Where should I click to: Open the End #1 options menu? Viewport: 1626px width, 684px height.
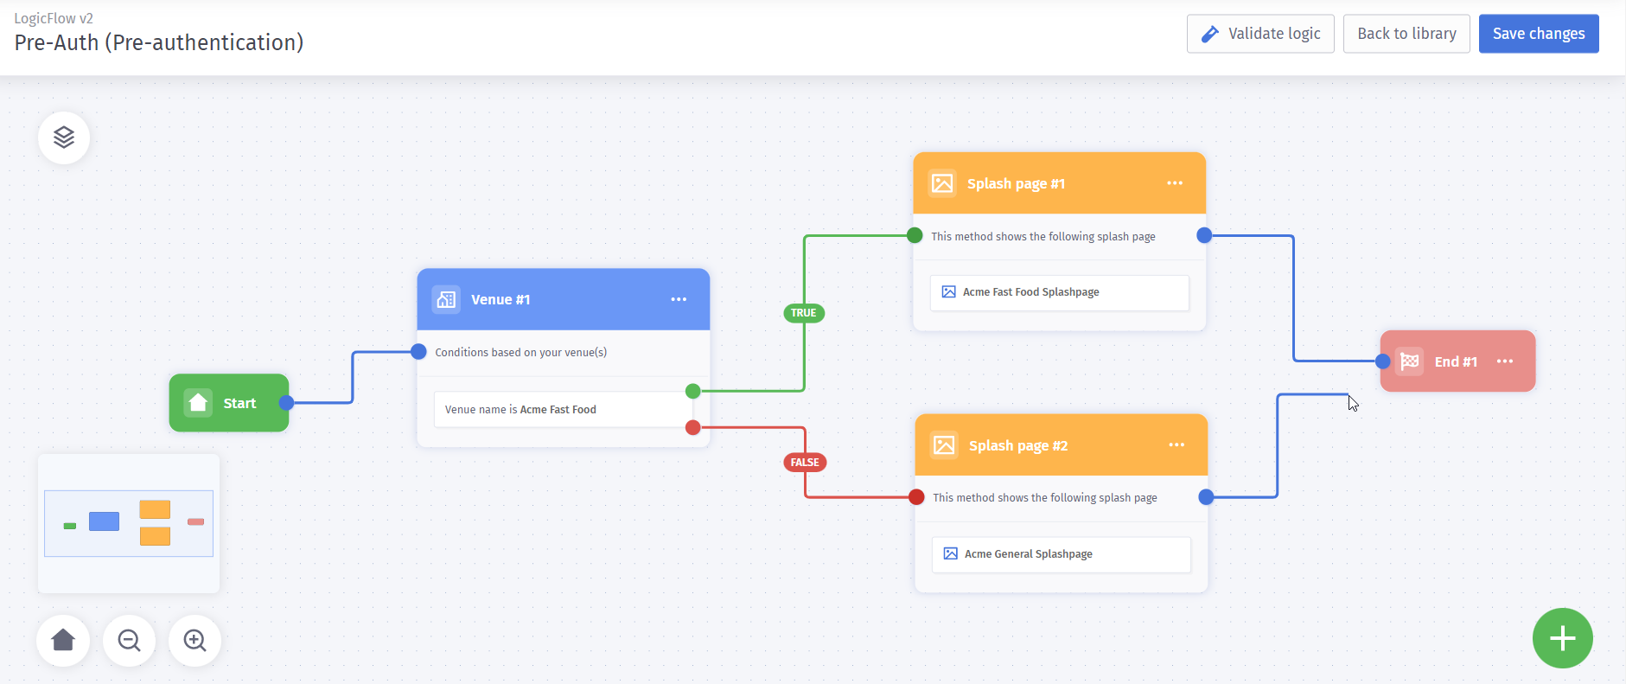[1505, 361]
